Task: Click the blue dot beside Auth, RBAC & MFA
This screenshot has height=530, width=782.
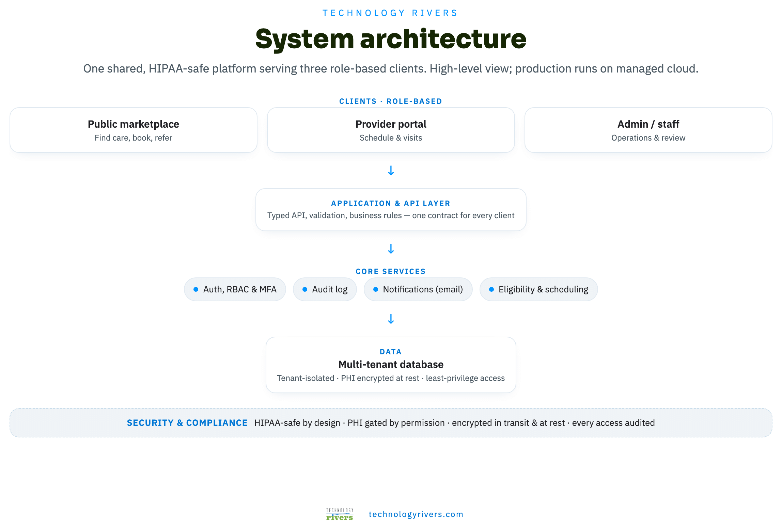Action: pyautogui.click(x=196, y=289)
